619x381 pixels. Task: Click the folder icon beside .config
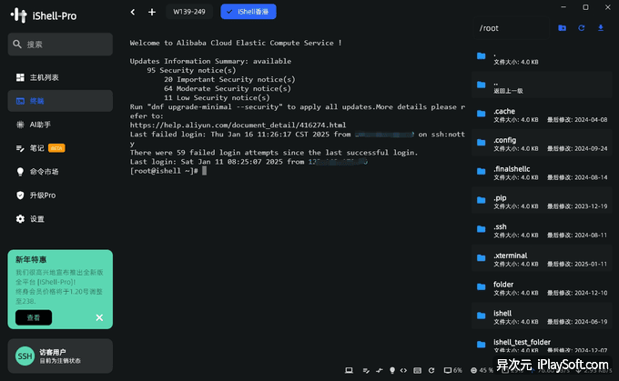pyautogui.click(x=481, y=143)
